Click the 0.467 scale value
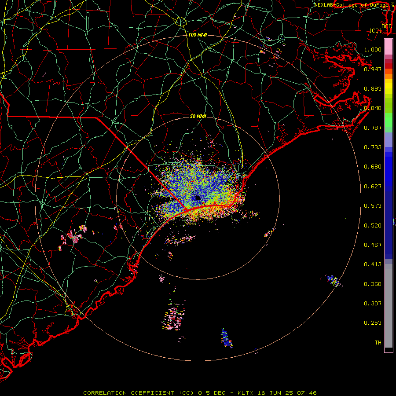Viewport: 396px width, 396px height. pyautogui.click(x=373, y=245)
